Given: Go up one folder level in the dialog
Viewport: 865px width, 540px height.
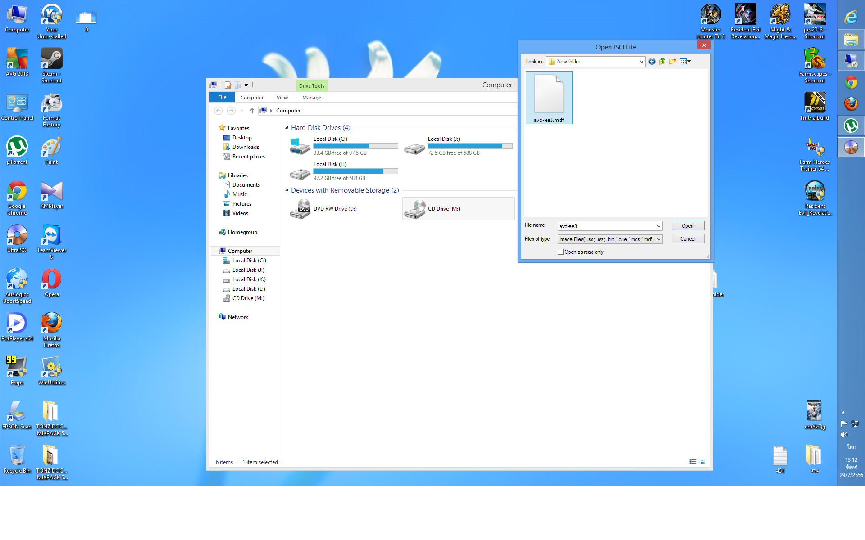Looking at the screenshot, I should (x=662, y=62).
